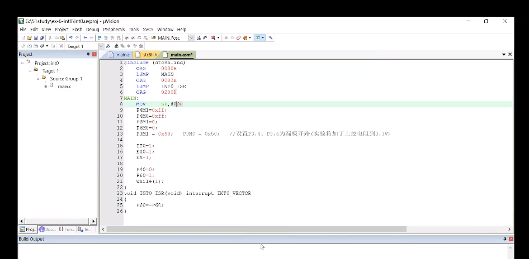The width and height of the screenshot is (529, 259).
Task: Collapse the Source Group 1 tree node
Action: tap(38, 79)
